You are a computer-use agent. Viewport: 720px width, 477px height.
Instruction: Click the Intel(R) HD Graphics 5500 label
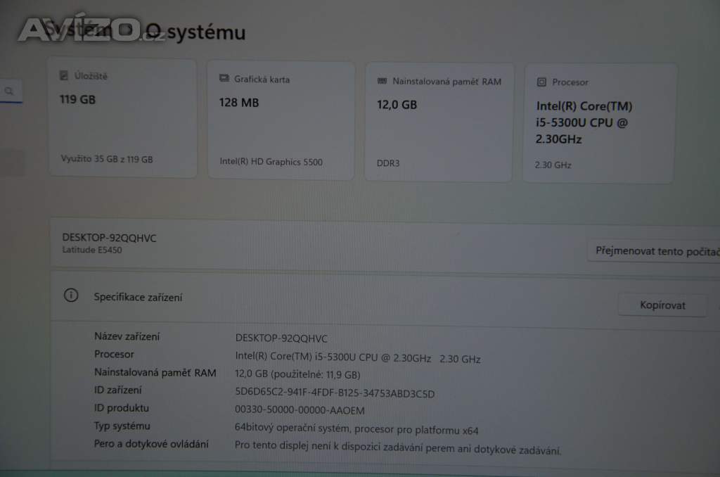(271, 162)
